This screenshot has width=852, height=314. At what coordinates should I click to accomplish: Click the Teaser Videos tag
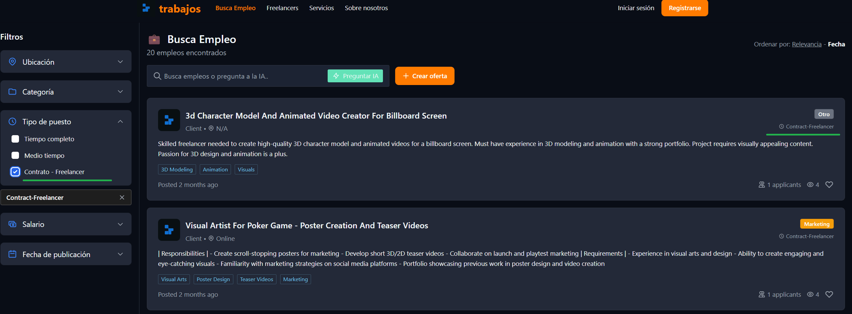click(257, 279)
